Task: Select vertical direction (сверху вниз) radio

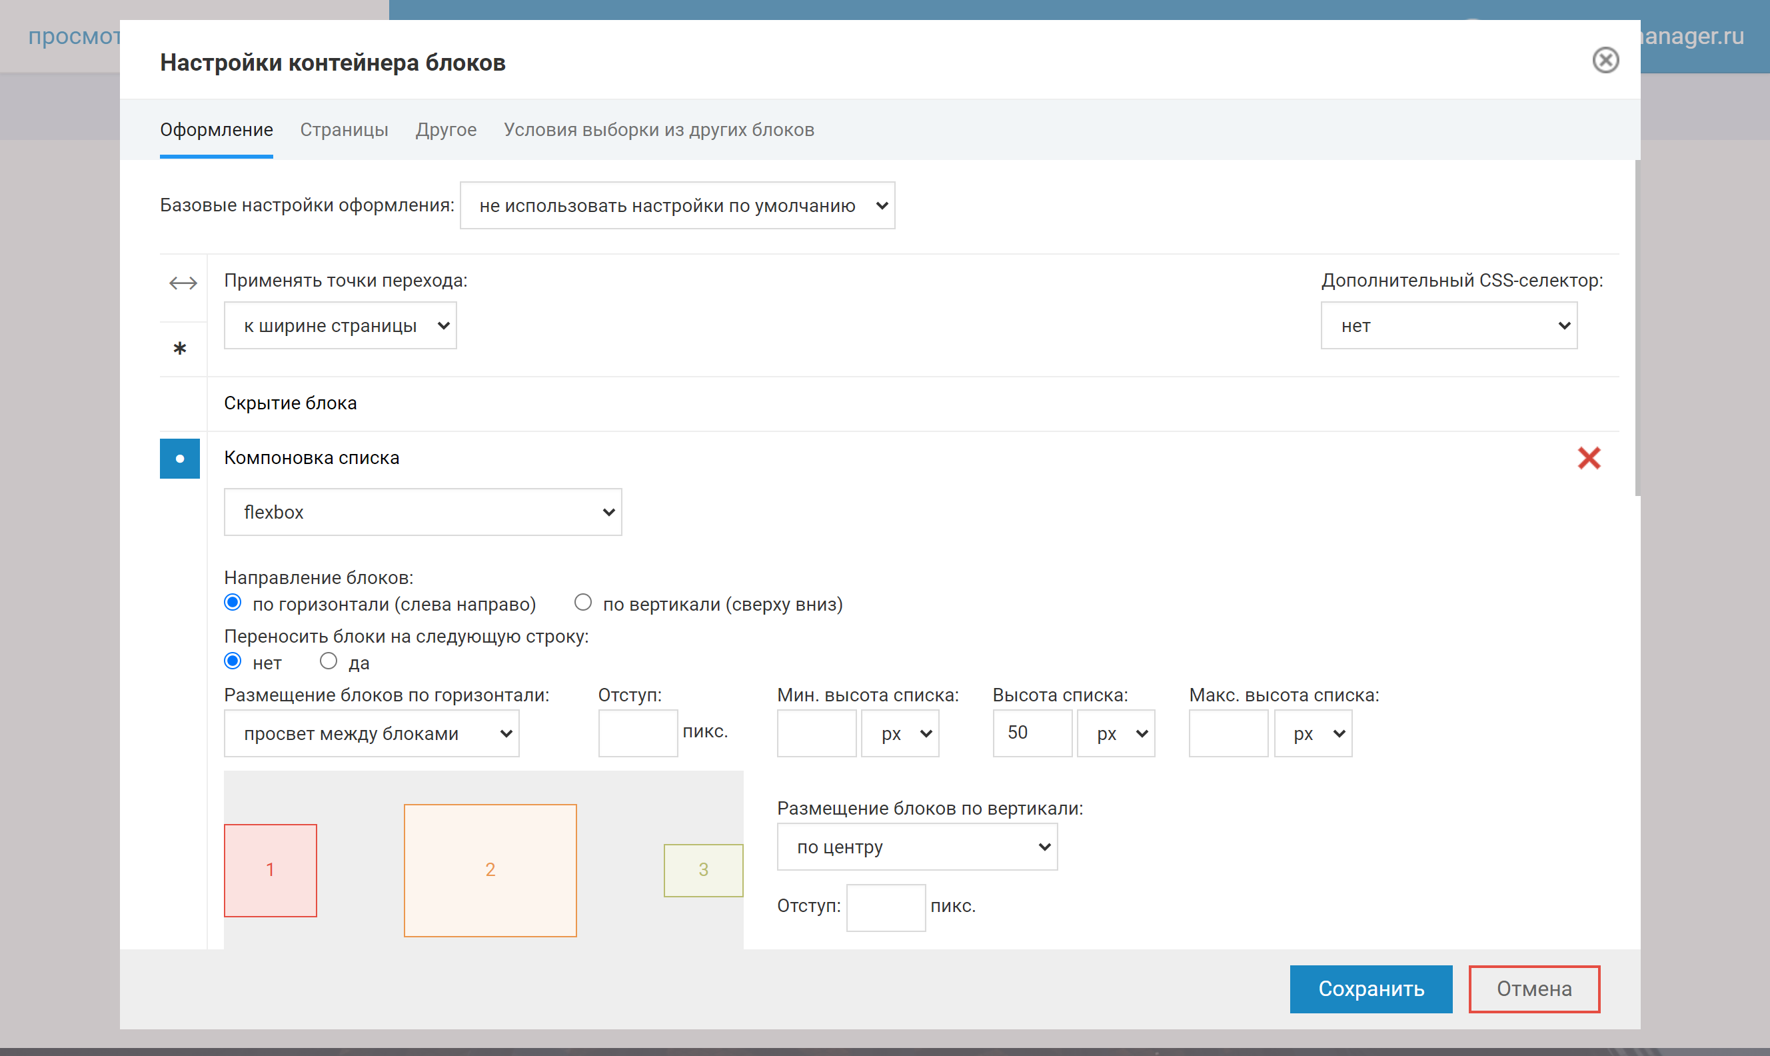Action: coord(583,603)
